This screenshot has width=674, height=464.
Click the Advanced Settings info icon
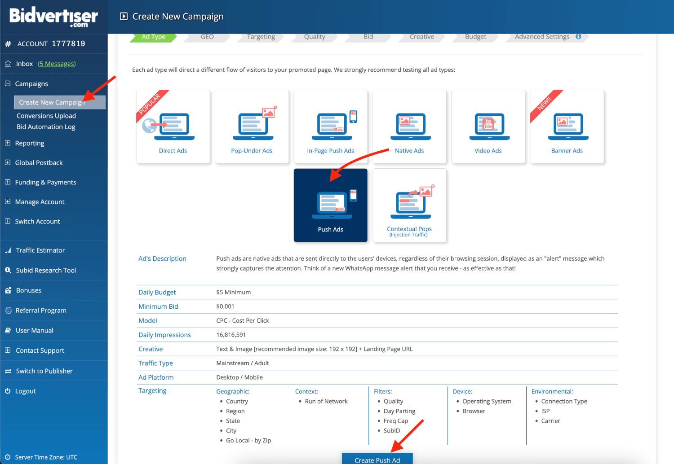click(x=578, y=37)
